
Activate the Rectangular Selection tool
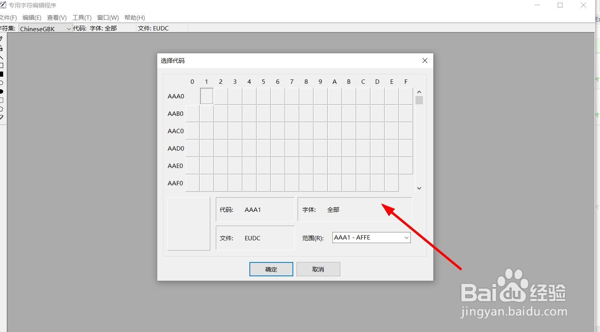2,99
